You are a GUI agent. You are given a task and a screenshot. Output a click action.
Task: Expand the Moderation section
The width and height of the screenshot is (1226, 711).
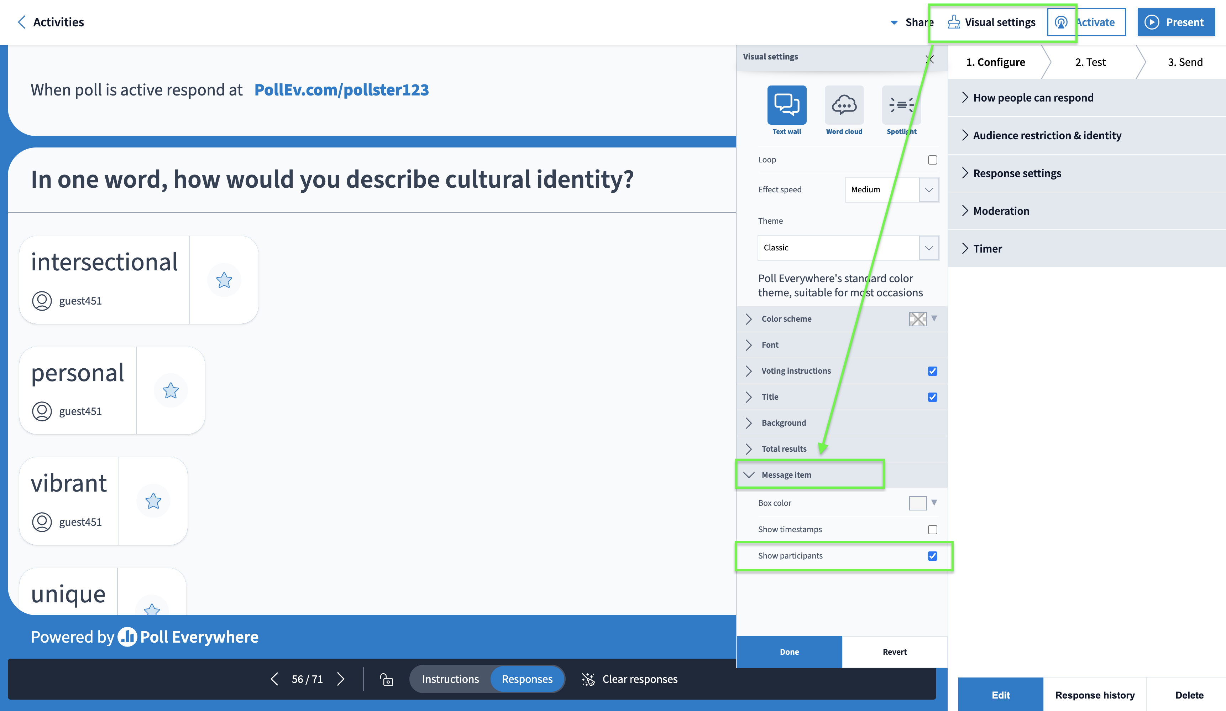tap(1001, 211)
